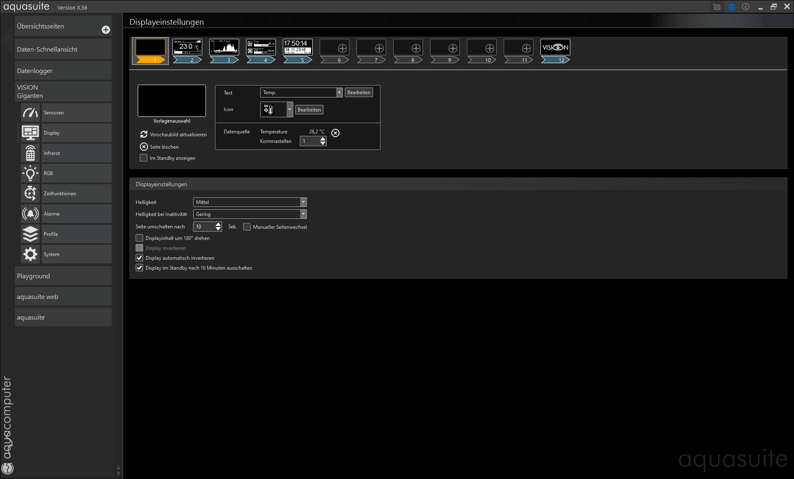This screenshot has width=794, height=479.
Task: Select display page 5 clock thumbnail
Action: click(298, 47)
